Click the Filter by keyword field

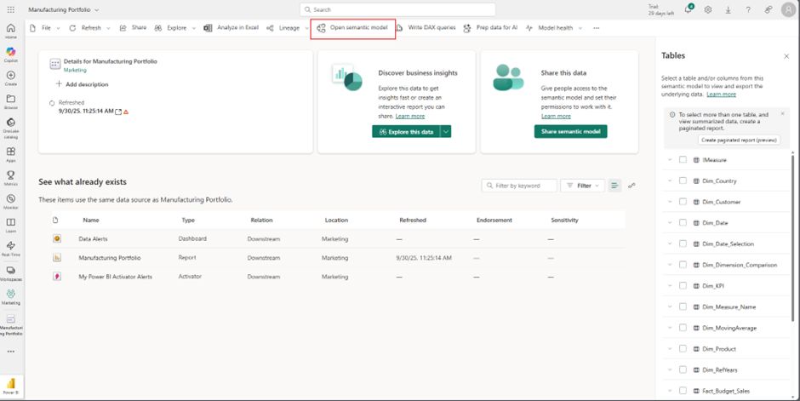point(519,186)
